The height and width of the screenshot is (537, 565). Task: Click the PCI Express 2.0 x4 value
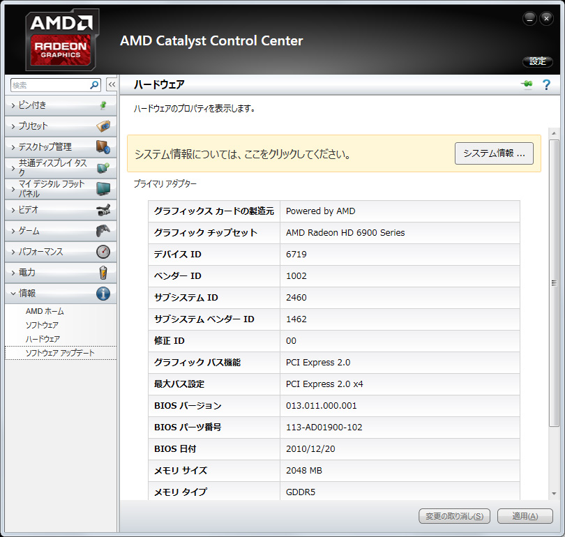[x=324, y=384]
